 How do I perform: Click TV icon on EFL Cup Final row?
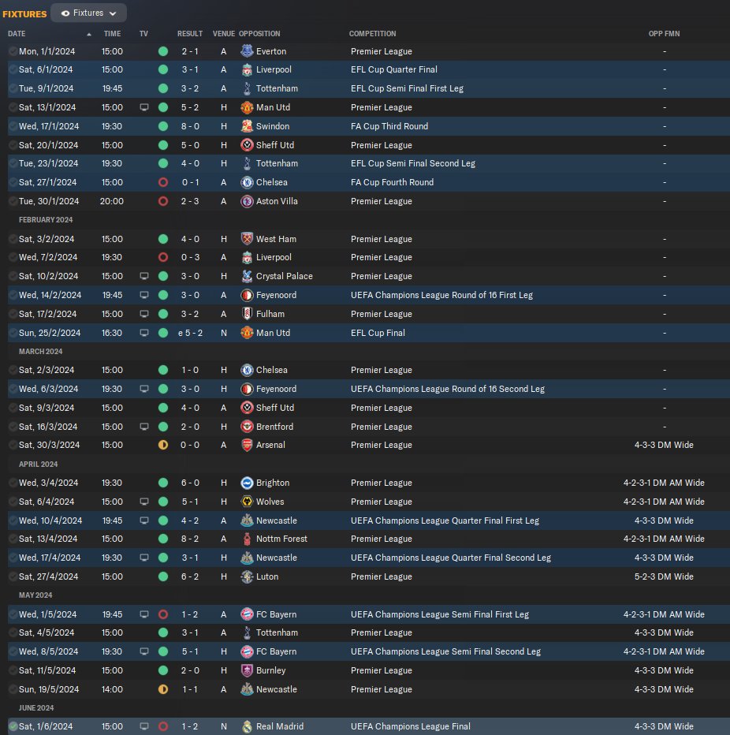click(144, 333)
